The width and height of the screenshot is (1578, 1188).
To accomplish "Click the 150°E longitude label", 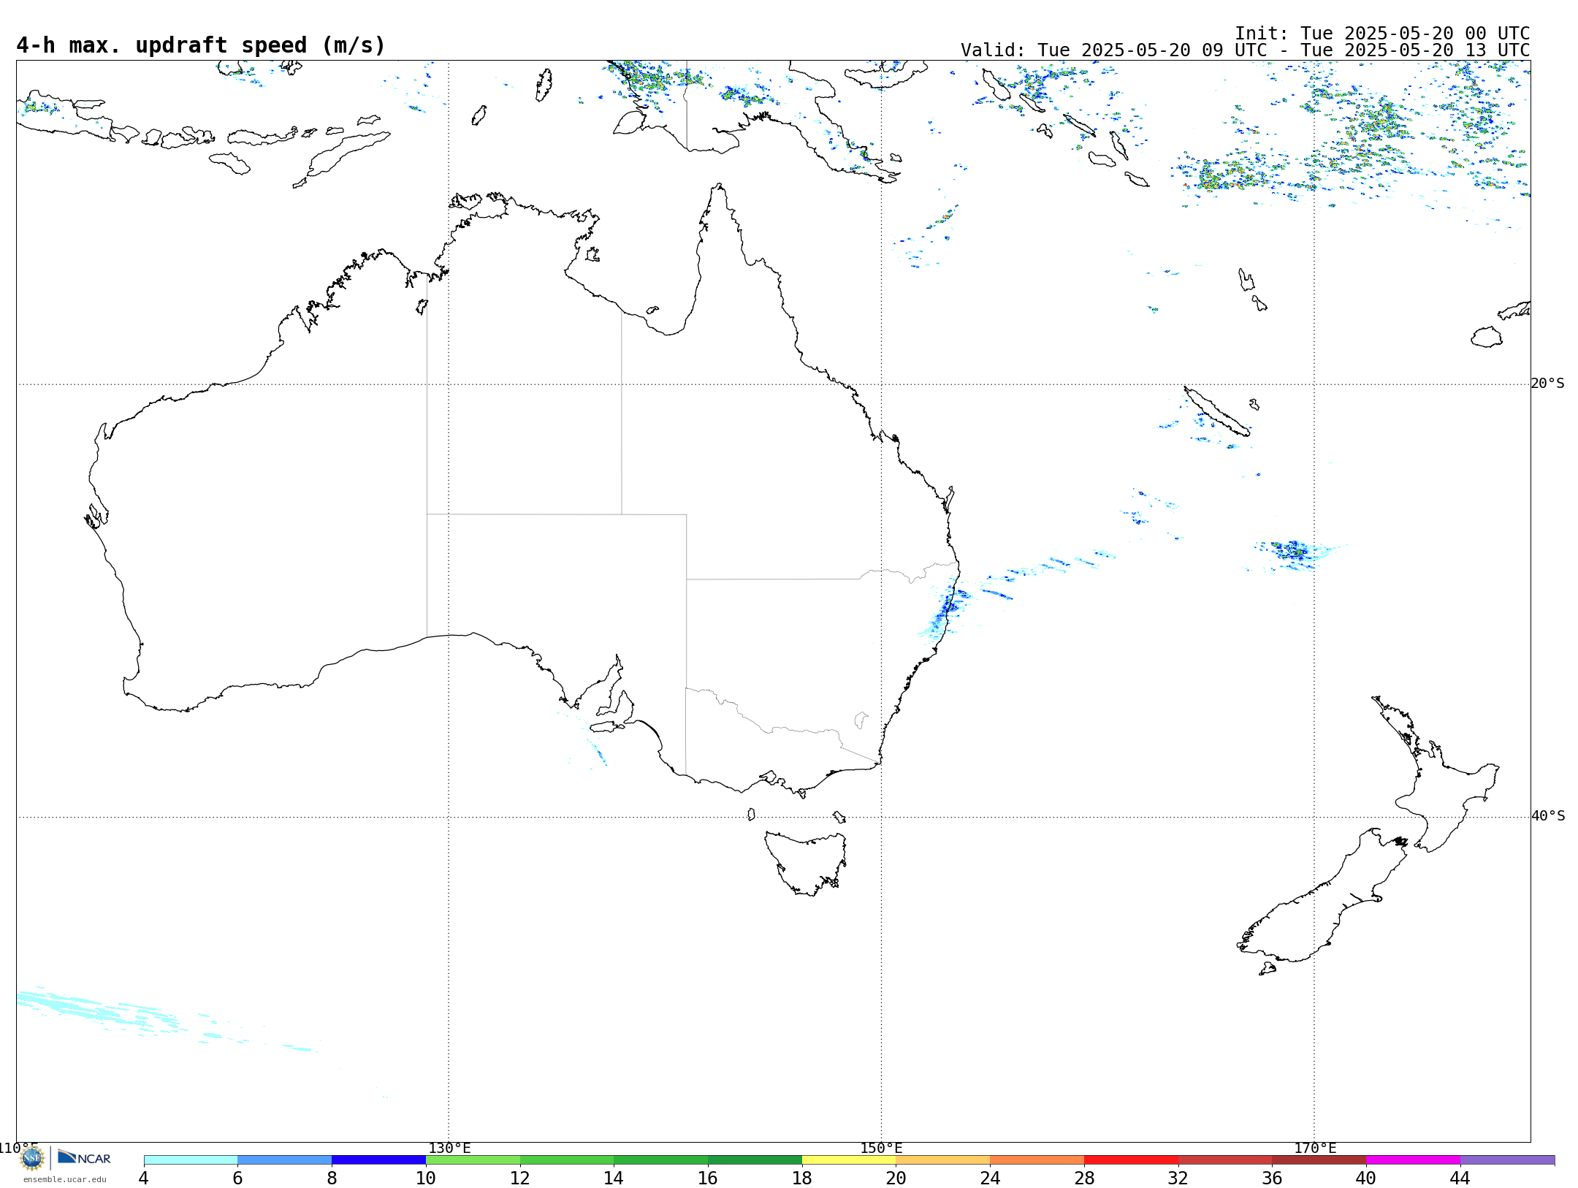I will [x=881, y=1148].
